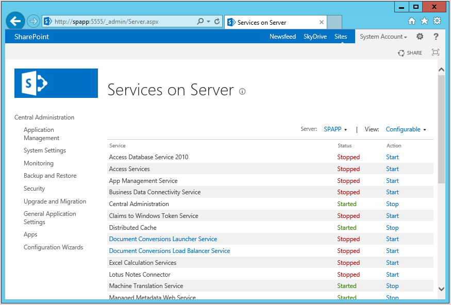This screenshot has height=305, width=451.
Task: Click the SHARE button
Action: click(x=410, y=53)
